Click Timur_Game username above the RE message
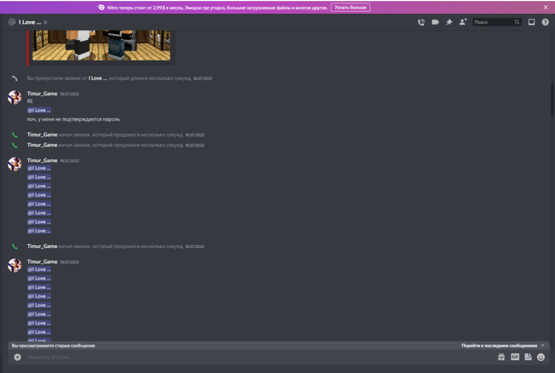The width and height of the screenshot is (555, 373). [x=42, y=93]
